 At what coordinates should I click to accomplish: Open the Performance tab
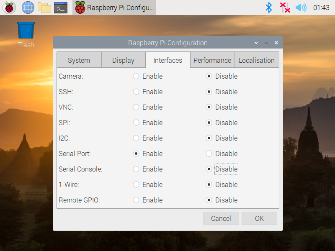click(x=212, y=60)
